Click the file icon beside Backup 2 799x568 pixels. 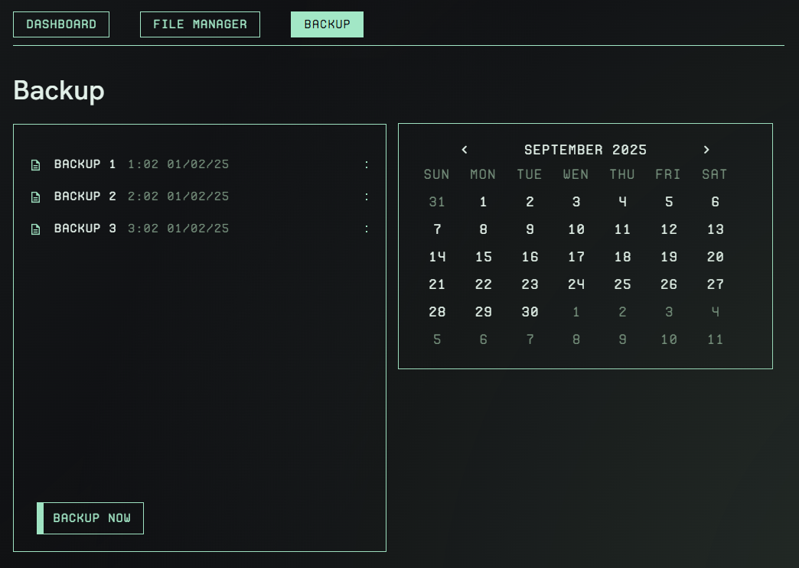[x=35, y=197]
